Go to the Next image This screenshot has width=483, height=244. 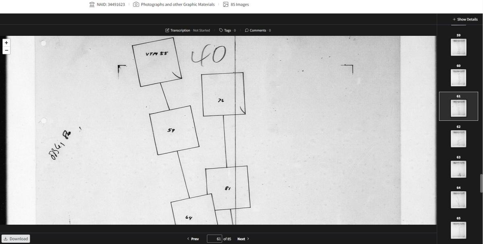(243, 239)
